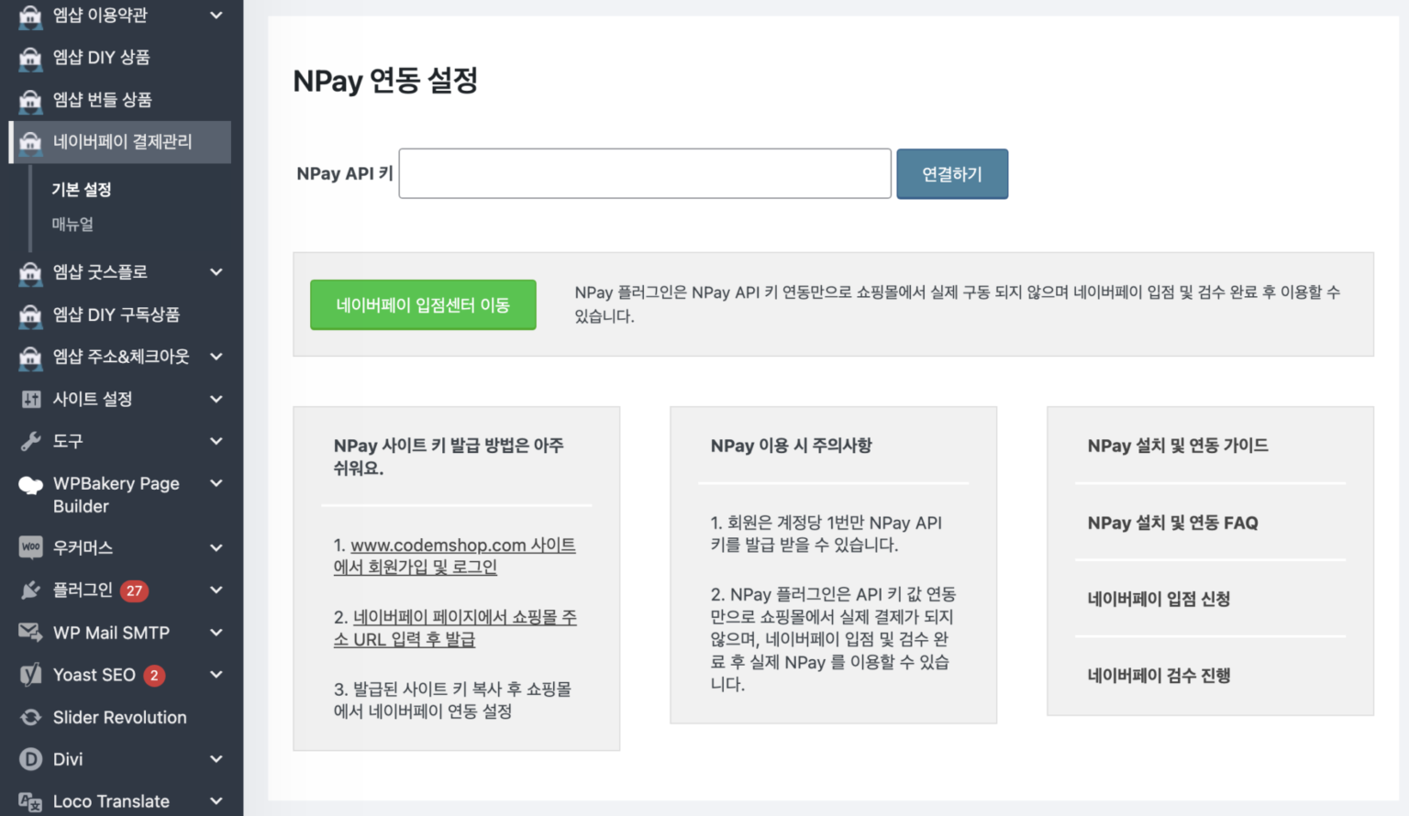Click the 네이버페이 결제관리 shopping bag icon
1409x816 pixels.
coord(30,142)
